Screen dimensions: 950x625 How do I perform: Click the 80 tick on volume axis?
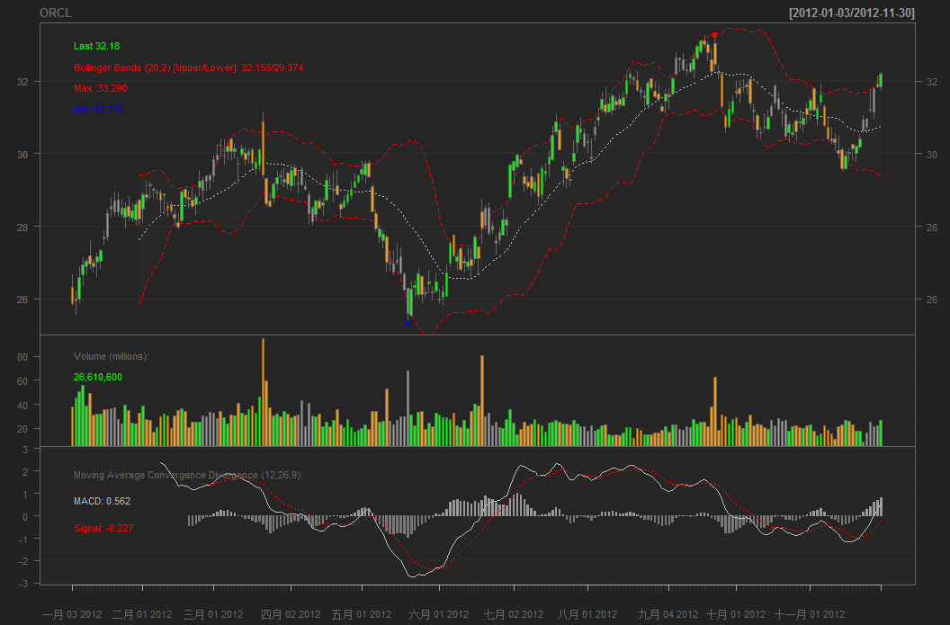click(23, 358)
